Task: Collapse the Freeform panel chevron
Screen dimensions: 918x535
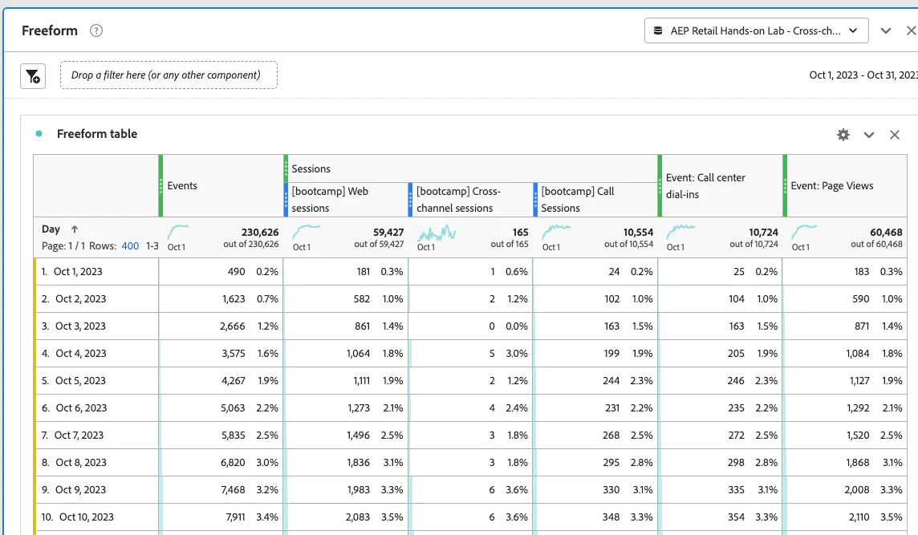Action: coord(886,30)
